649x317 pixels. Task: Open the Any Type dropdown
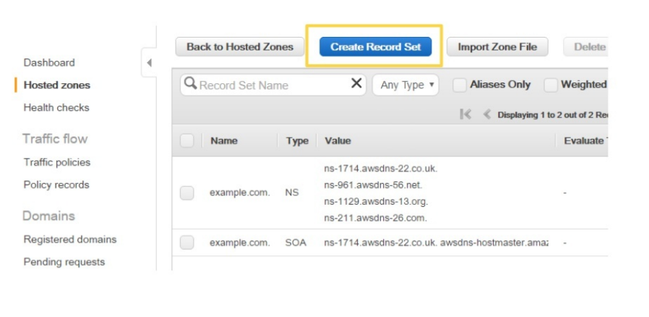click(405, 85)
